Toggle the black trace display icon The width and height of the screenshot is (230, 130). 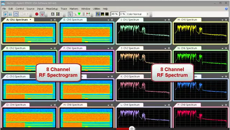coord(107,14)
